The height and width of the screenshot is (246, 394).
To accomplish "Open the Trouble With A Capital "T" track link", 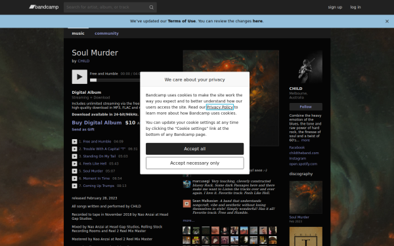I will tap(104, 149).
